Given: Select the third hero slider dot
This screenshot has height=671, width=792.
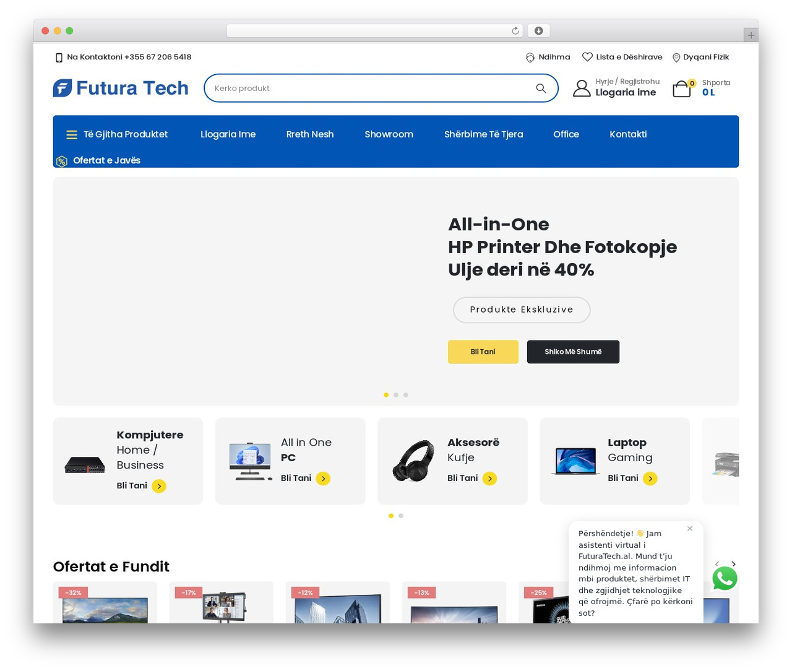Looking at the screenshot, I should pos(406,395).
